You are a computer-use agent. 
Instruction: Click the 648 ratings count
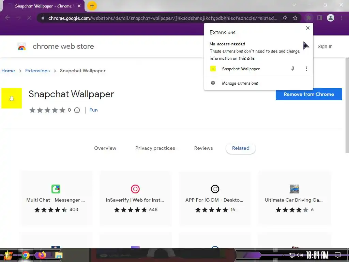[x=153, y=210]
